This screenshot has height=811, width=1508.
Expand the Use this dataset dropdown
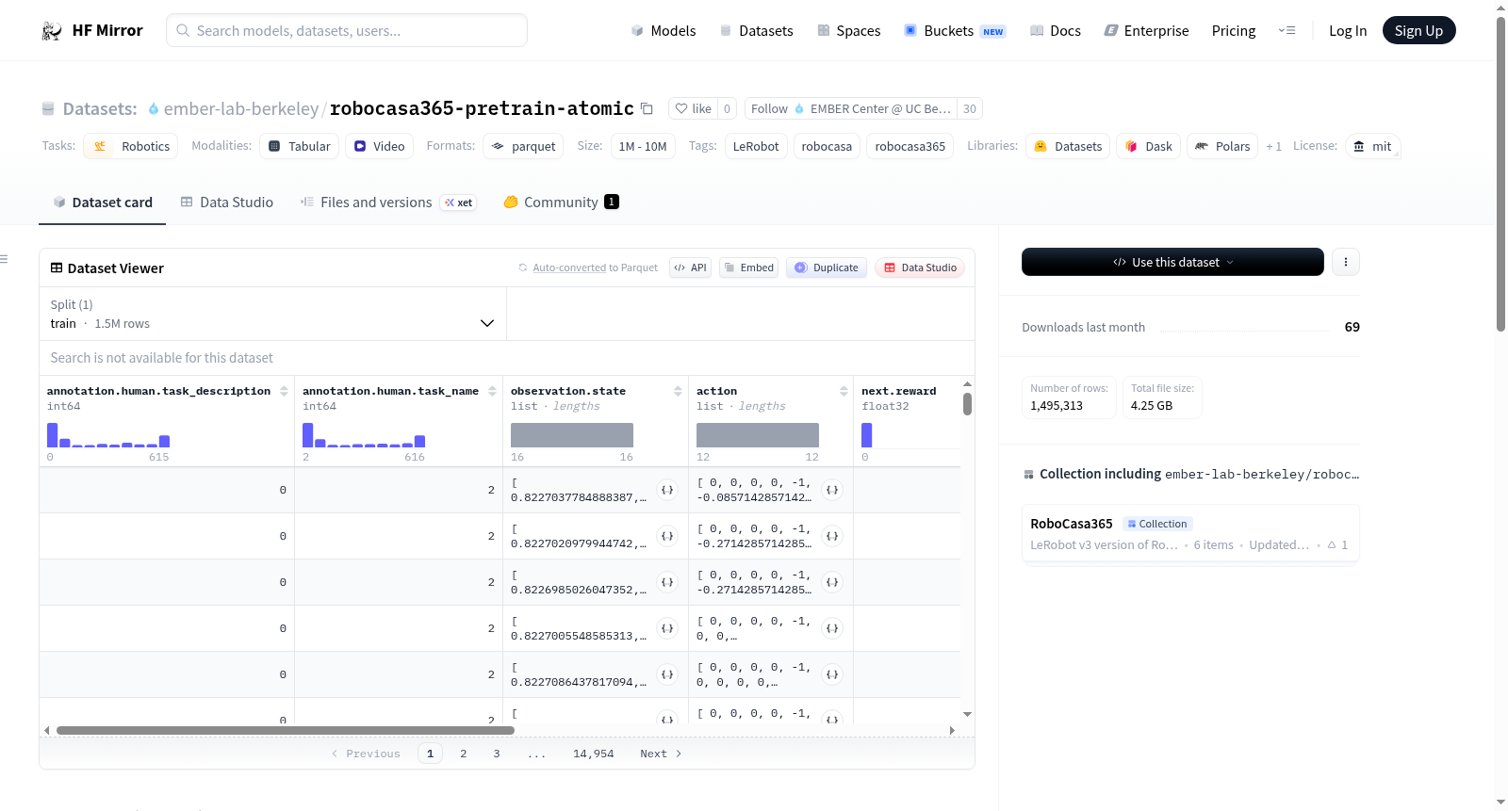click(x=1172, y=262)
